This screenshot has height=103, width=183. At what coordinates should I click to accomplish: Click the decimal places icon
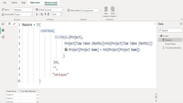[x=48, y=14]
